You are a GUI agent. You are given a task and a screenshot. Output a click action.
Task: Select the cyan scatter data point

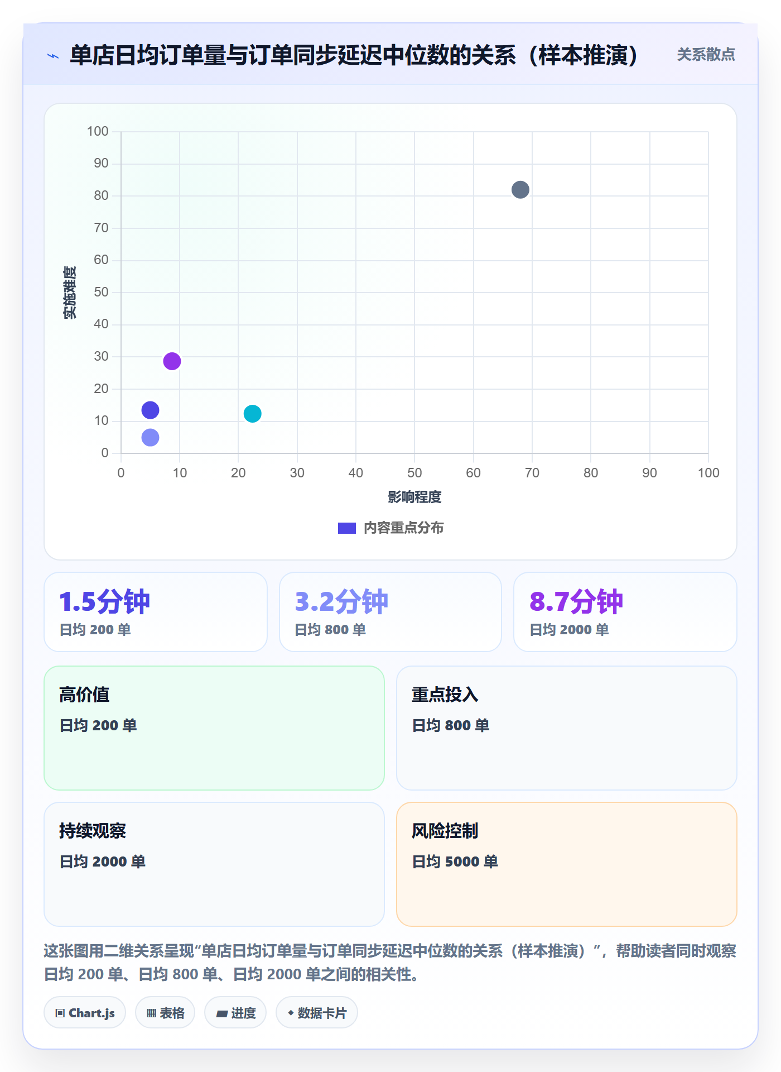point(252,414)
